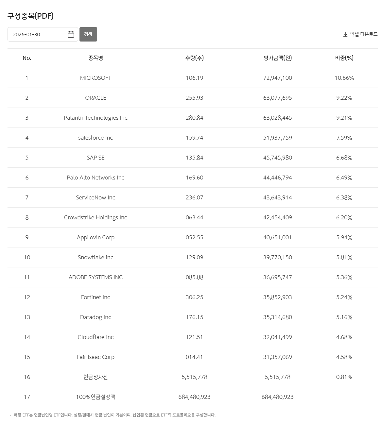The width and height of the screenshot is (383, 424).
Task: Select the SAP SE holding
Action: 96,158
